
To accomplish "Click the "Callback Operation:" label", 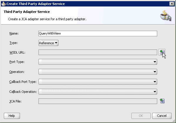I will (23, 92).
